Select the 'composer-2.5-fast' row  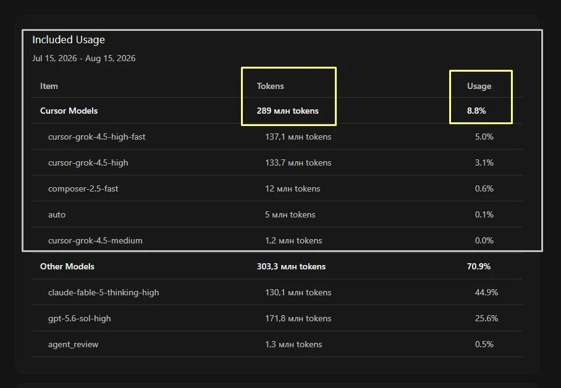click(x=277, y=188)
